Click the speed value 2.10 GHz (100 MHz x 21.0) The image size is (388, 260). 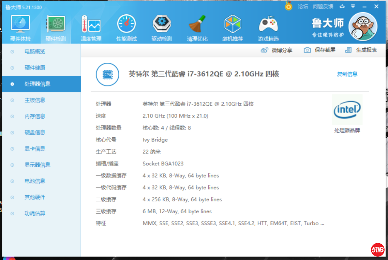click(176, 116)
